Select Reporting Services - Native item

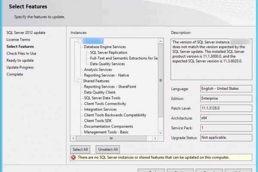click(107, 75)
